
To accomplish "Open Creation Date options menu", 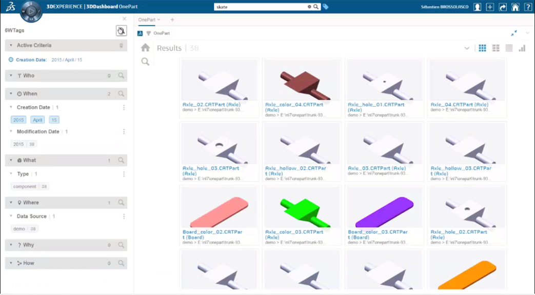I will (x=124, y=108).
